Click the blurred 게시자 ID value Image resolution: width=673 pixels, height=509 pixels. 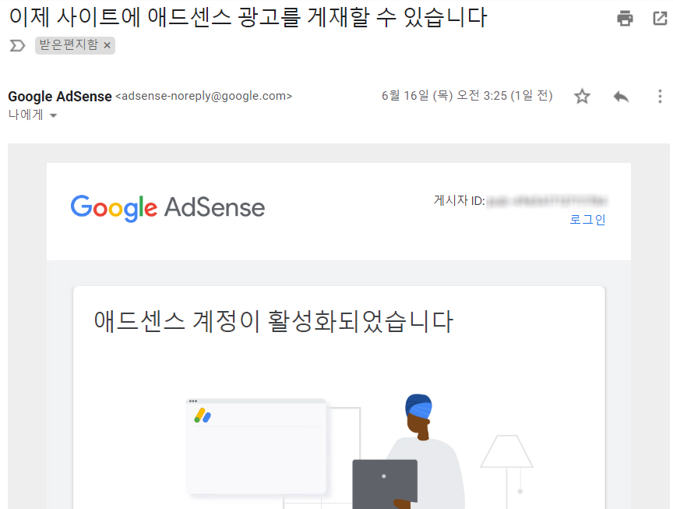click(548, 200)
